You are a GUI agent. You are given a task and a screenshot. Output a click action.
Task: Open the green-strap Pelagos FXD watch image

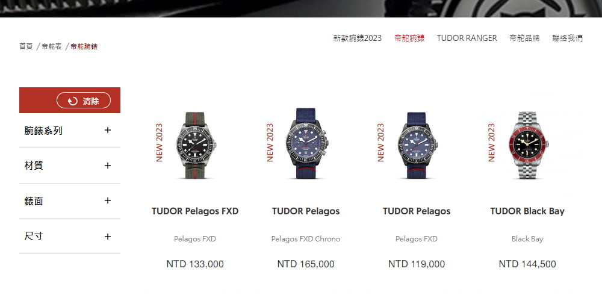(195, 145)
